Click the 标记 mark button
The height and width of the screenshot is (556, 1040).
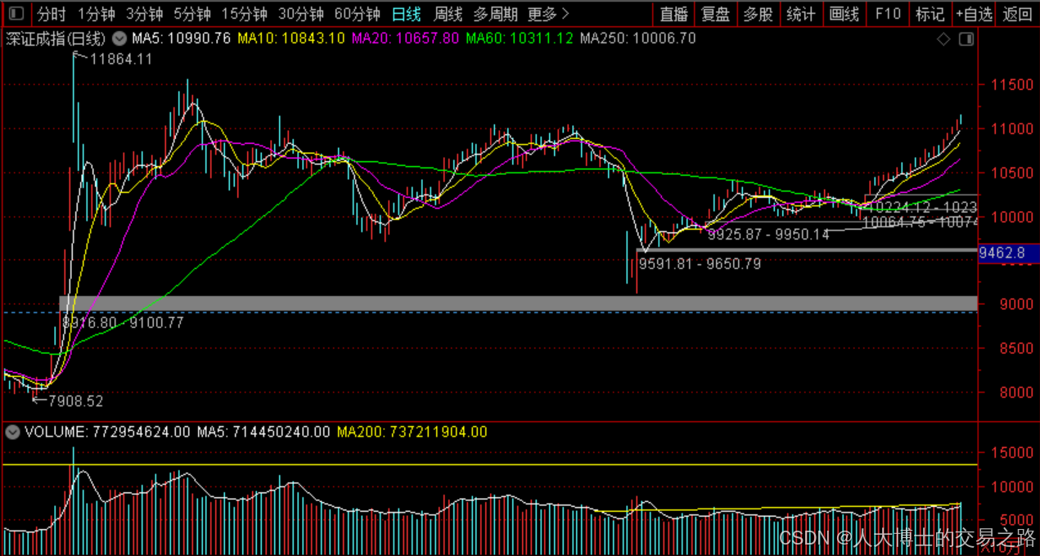pyautogui.click(x=930, y=14)
